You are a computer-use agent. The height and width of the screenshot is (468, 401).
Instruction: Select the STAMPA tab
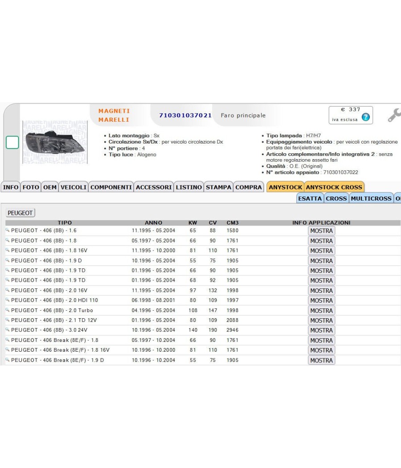tap(218, 187)
